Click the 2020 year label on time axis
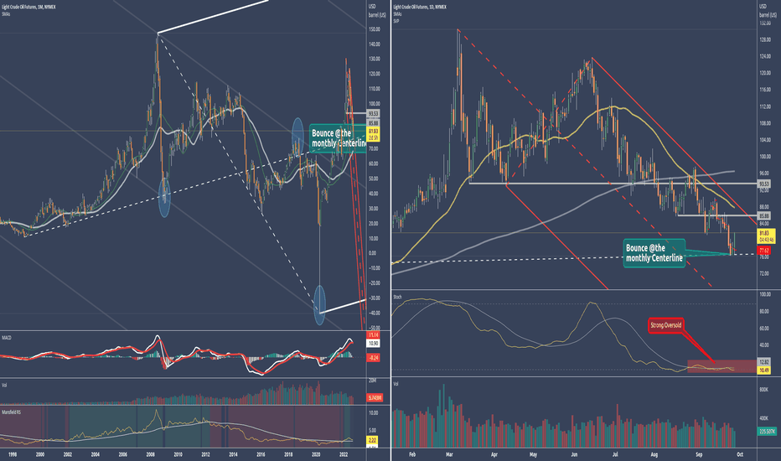 coord(316,454)
